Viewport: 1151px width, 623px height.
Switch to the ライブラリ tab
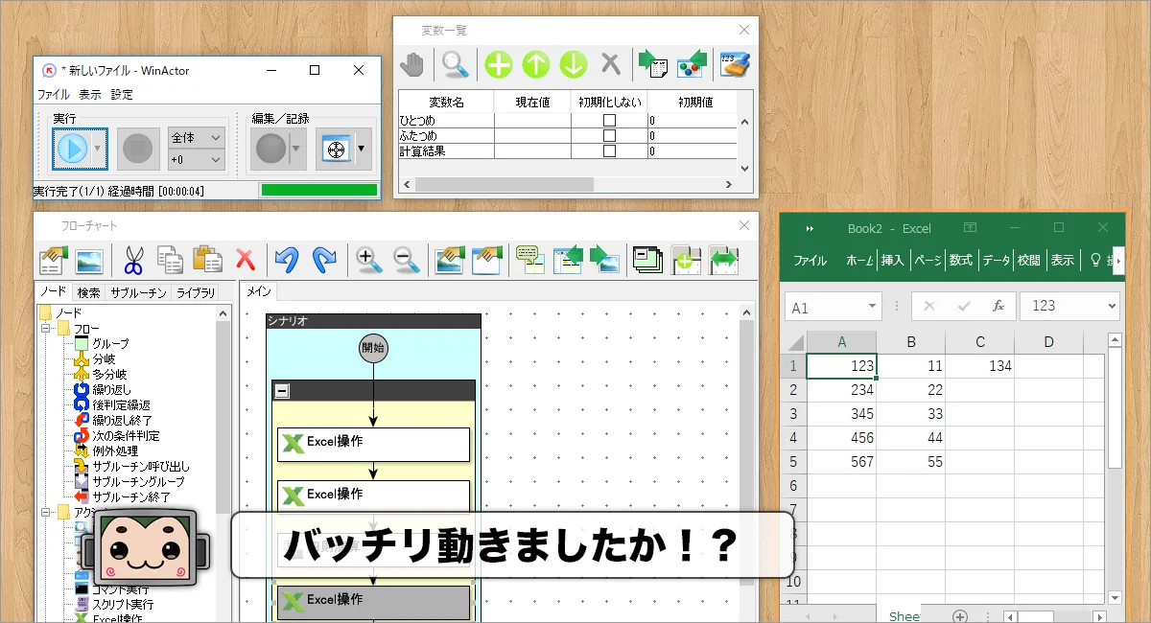coord(196,292)
